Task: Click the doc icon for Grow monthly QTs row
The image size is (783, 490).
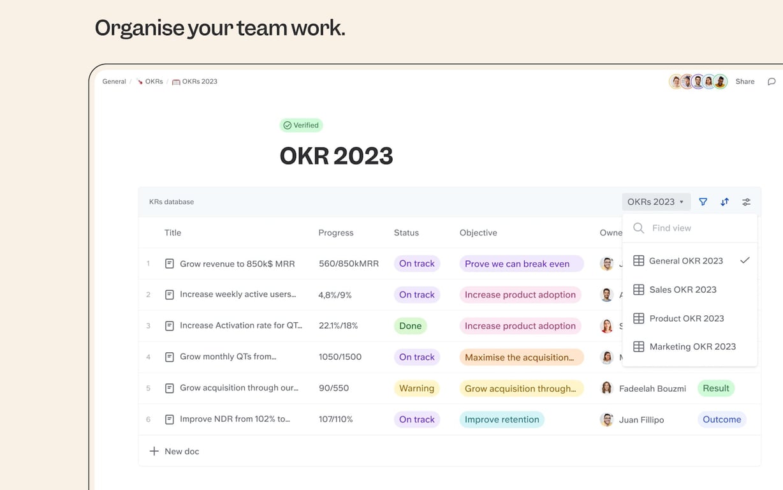Action: click(170, 357)
